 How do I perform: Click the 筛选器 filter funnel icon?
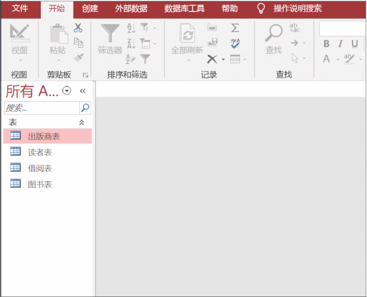(x=110, y=33)
